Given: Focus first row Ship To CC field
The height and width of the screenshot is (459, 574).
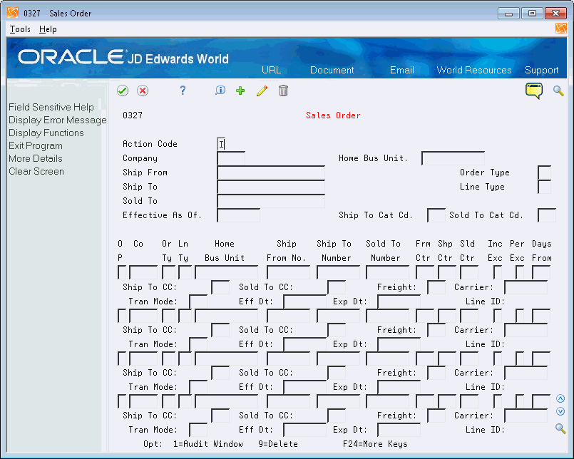Looking at the screenshot, I should pyautogui.click(x=220, y=287).
